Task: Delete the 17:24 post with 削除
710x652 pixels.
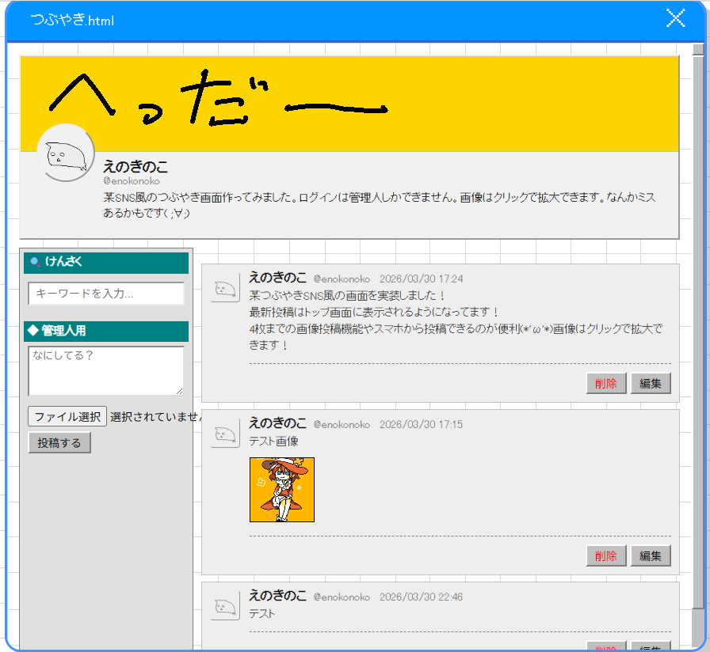Action: (x=606, y=383)
